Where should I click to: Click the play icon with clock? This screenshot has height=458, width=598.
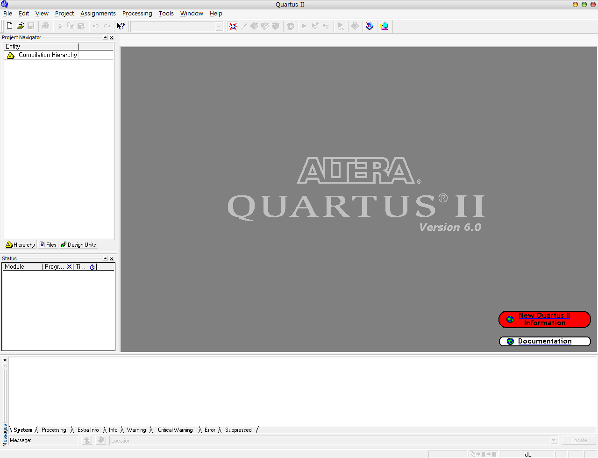tap(326, 26)
